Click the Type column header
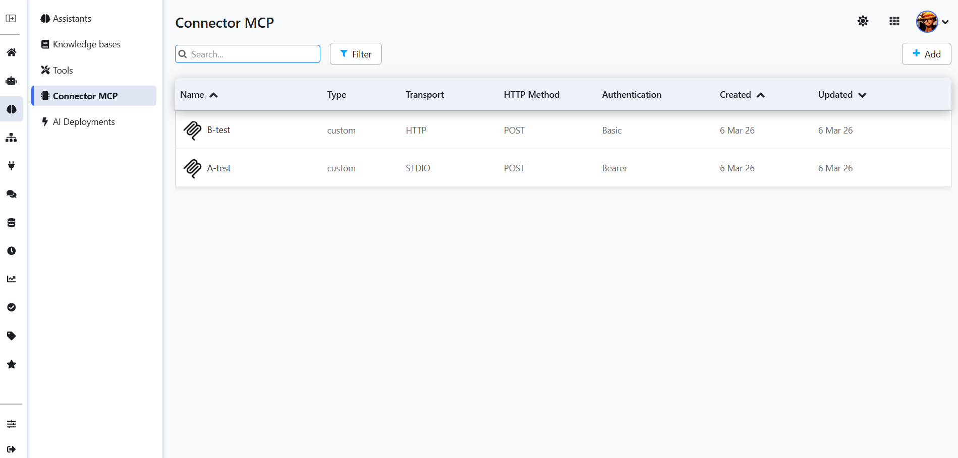Viewport: 958px width, 458px height. coord(336,95)
